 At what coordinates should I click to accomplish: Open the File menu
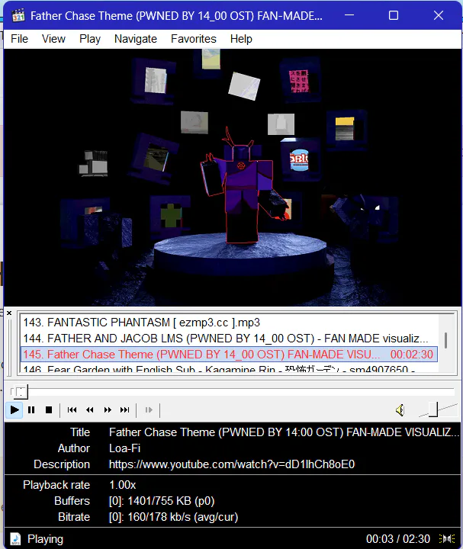click(19, 39)
